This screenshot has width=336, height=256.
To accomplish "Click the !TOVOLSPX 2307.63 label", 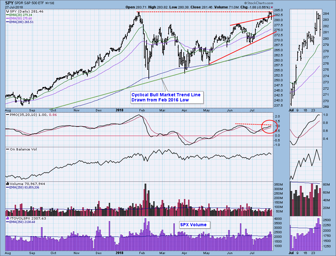I will pos(26,218).
